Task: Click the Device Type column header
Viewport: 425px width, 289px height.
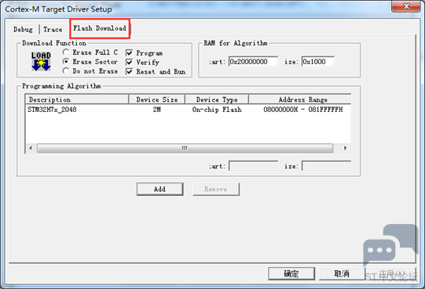Action: point(217,99)
